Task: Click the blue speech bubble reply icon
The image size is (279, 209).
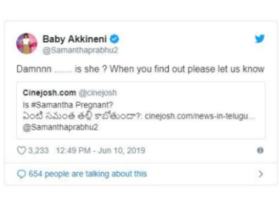Action: 21,174
